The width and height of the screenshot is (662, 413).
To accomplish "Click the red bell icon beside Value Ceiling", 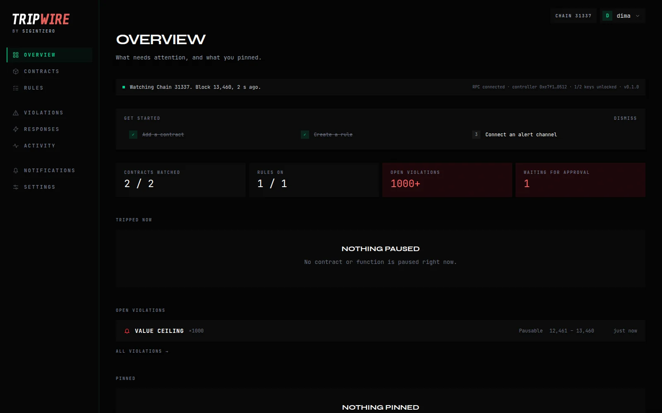I will (x=127, y=331).
